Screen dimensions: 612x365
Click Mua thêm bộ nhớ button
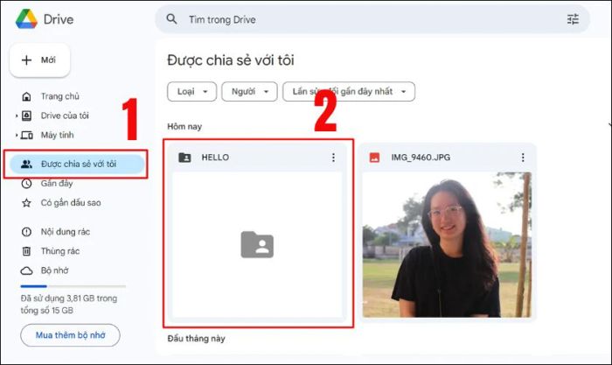[x=70, y=335]
